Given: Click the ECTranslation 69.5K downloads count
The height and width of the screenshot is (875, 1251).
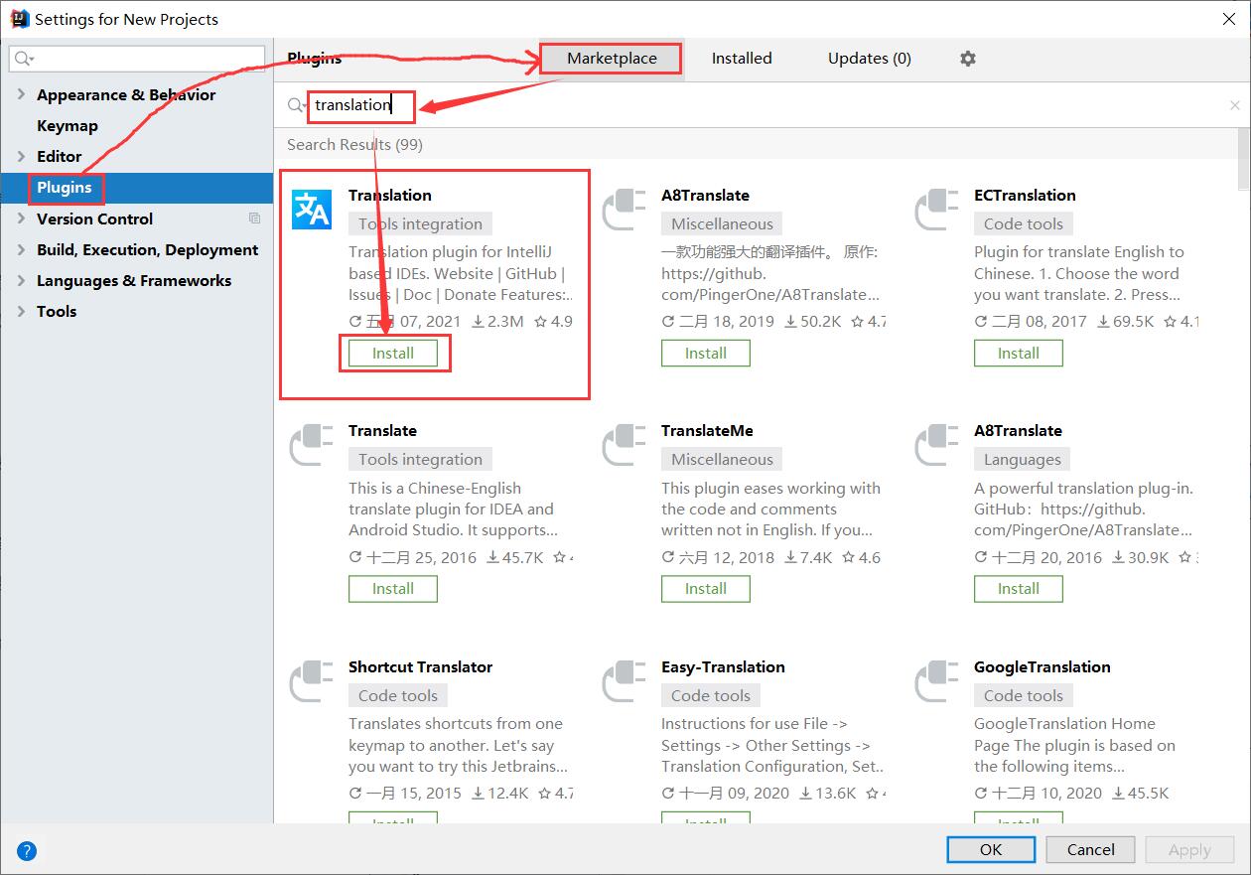Looking at the screenshot, I should 1125,321.
